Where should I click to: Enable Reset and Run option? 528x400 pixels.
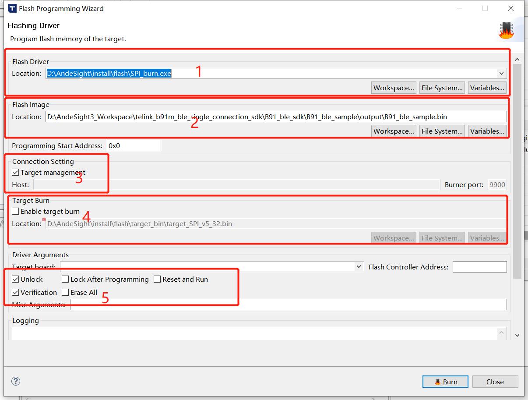157,280
